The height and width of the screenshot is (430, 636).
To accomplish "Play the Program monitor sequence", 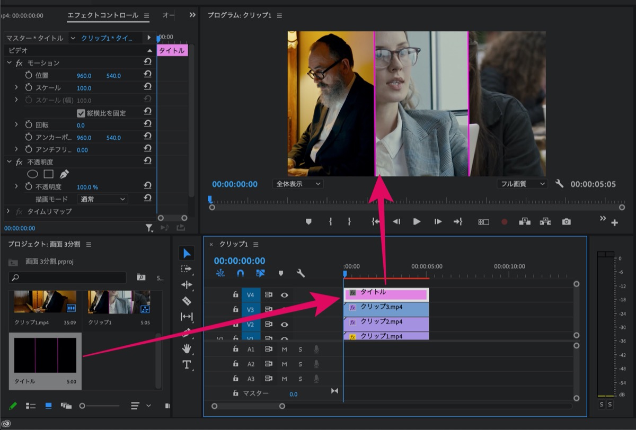I will tap(417, 222).
